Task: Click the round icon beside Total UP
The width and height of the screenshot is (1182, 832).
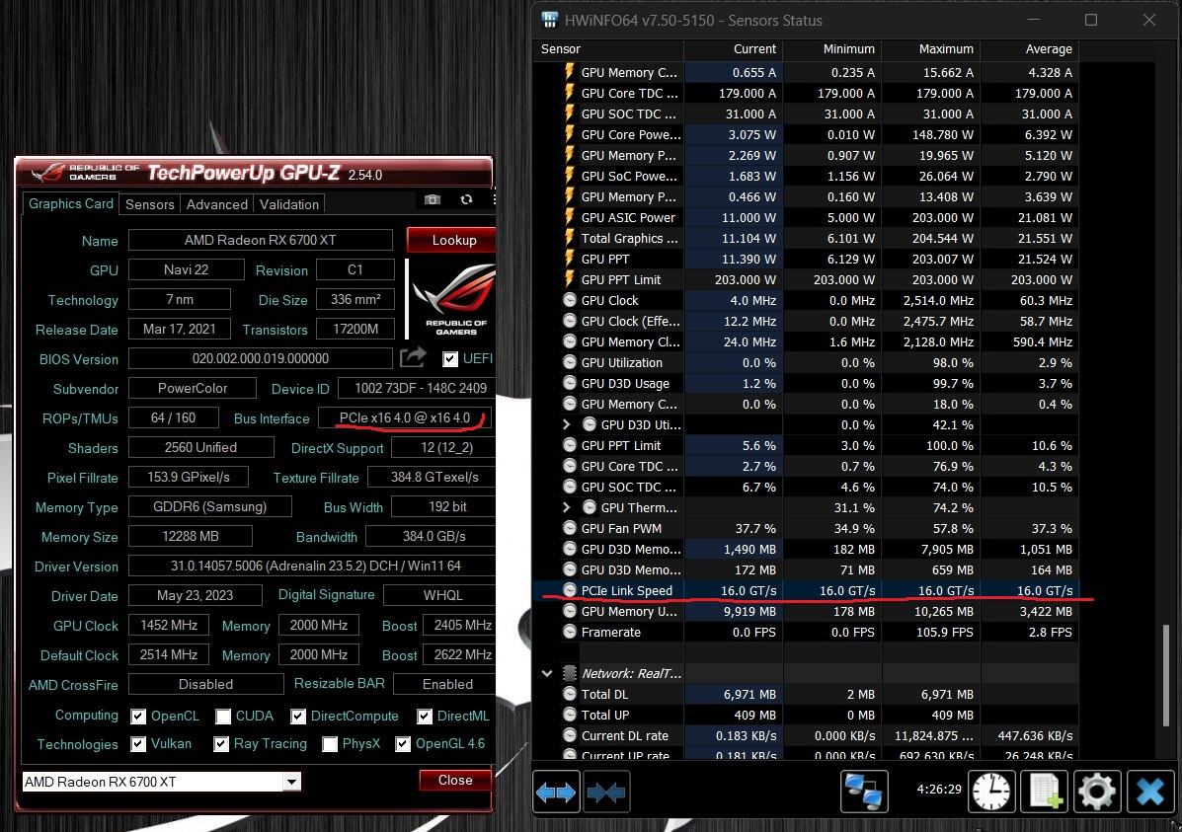Action: click(570, 715)
